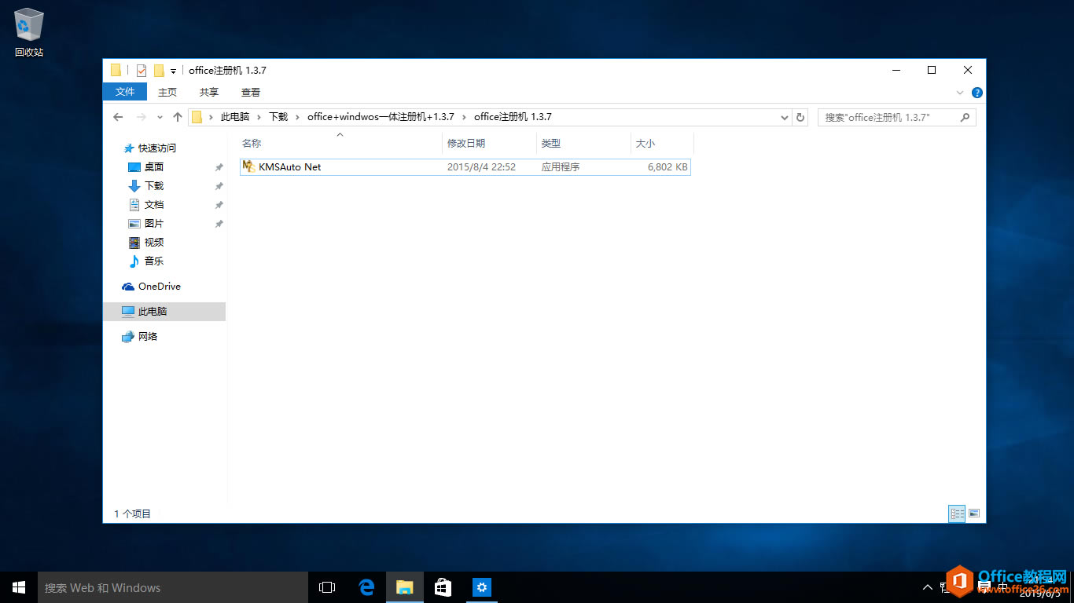The width and height of the screenshot is (1074, 603).
Task: Open the Windows Start menu
Action: (x=19, y=587)
